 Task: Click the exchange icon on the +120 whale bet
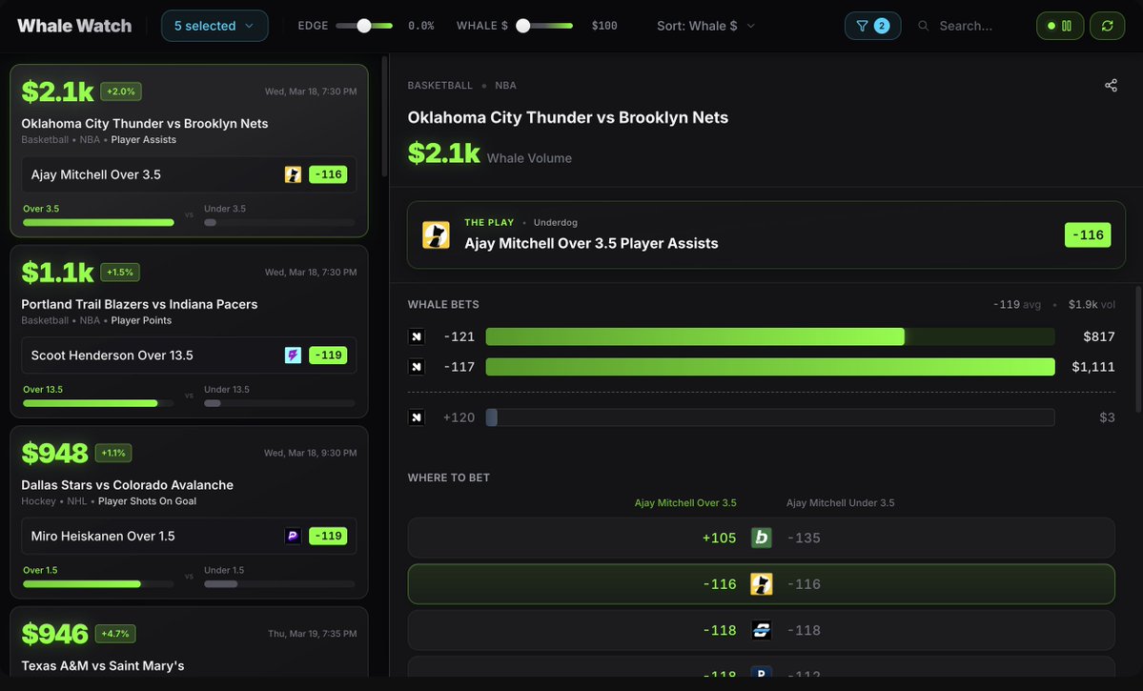(x=417, y=417)
